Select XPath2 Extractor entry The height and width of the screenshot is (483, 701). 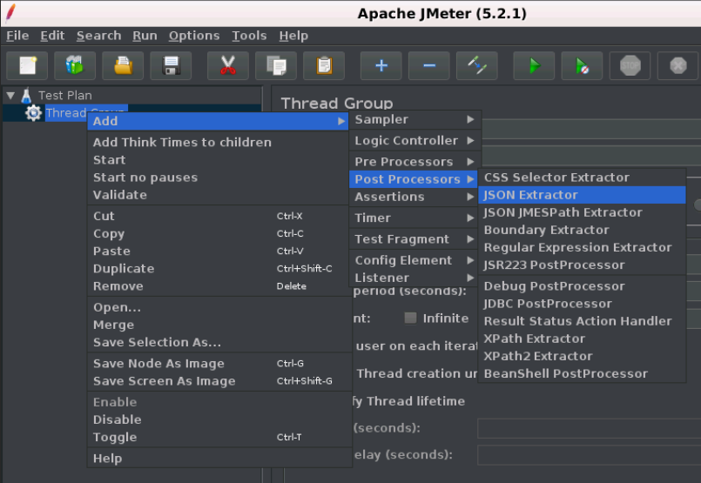tap(582, 356)
